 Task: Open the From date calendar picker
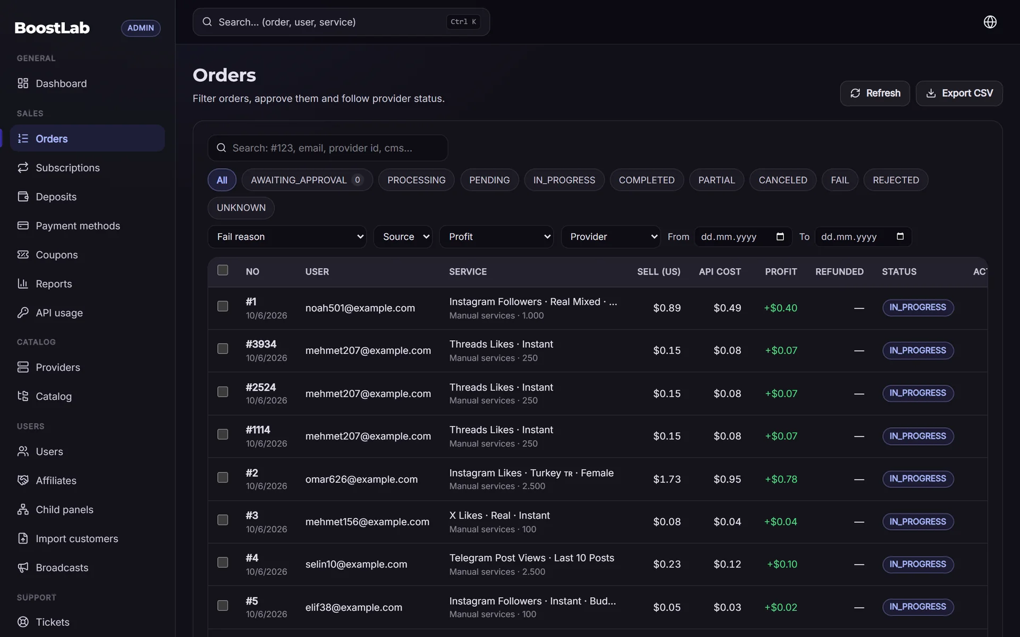780,237
